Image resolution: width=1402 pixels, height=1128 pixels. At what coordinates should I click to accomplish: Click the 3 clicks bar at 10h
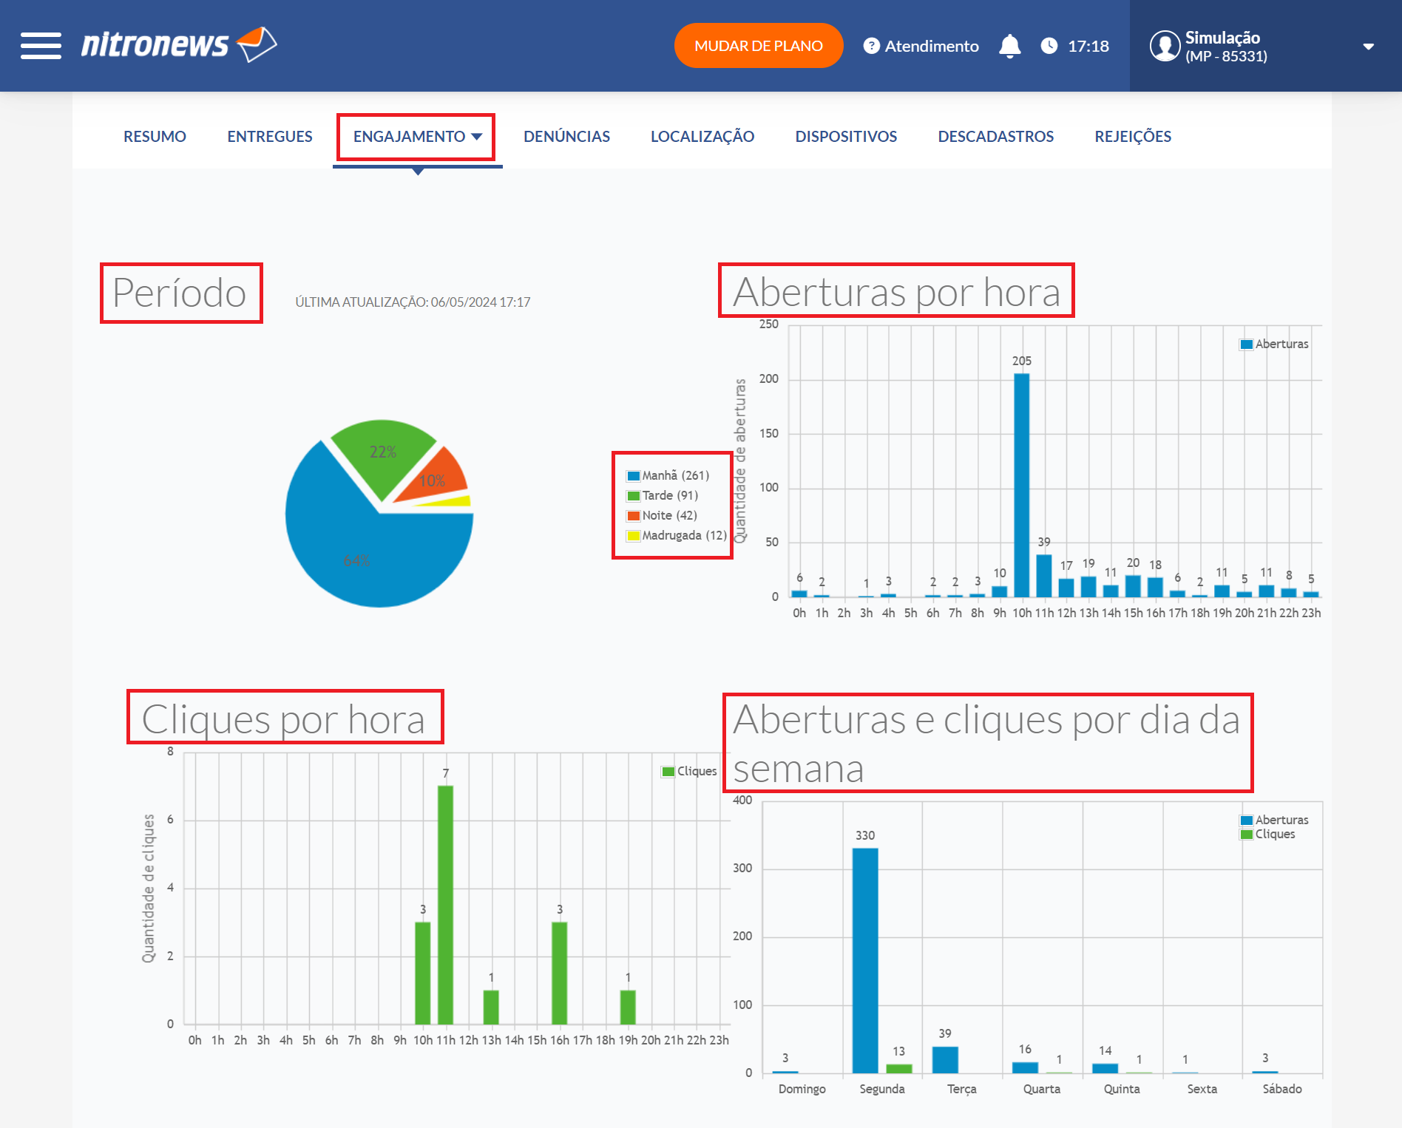(422, 973)
